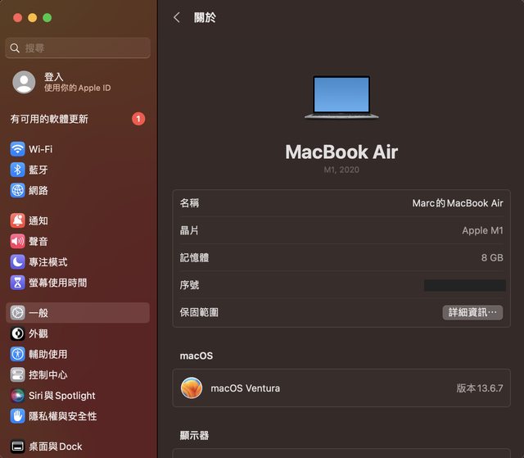Open Appearance (外觀) icon
This screenshot has height=458, width=524.
click(17, 333)
